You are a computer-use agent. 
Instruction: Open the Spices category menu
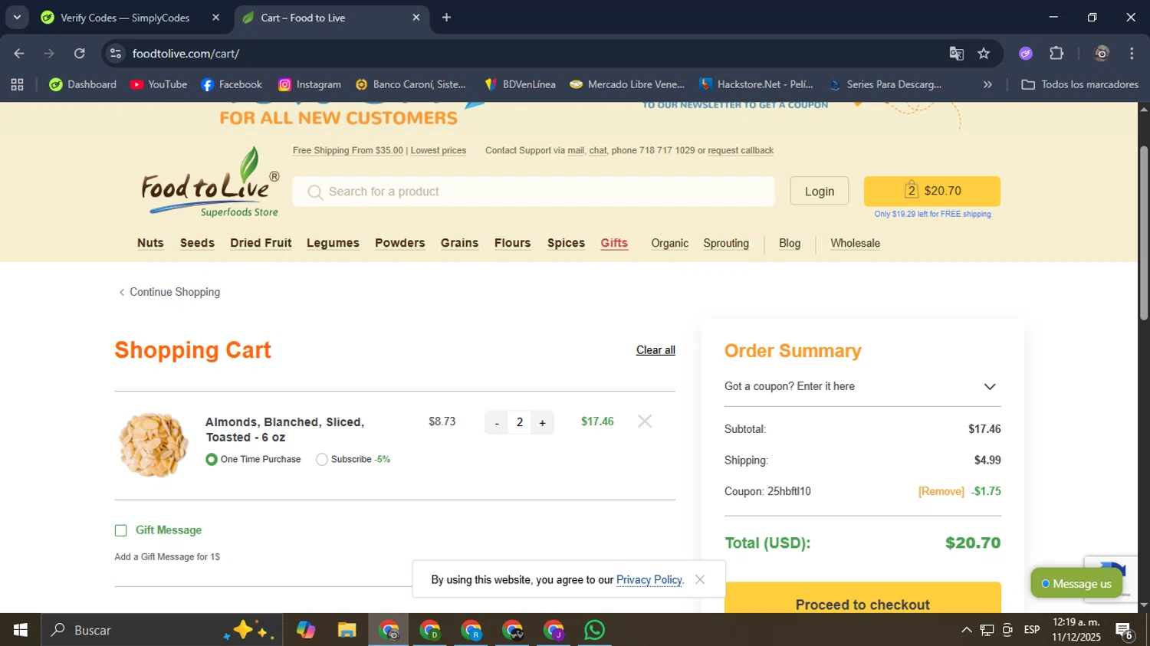pos(566,243)
